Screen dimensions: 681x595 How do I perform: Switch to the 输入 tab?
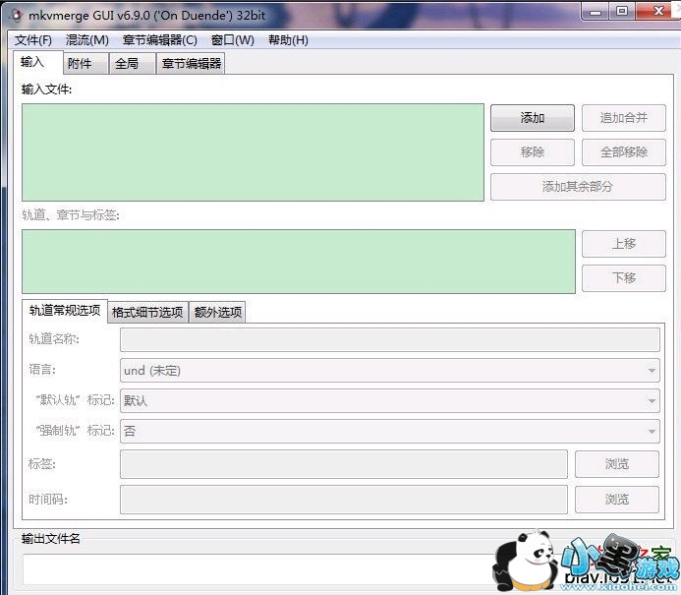coord(38,62)
